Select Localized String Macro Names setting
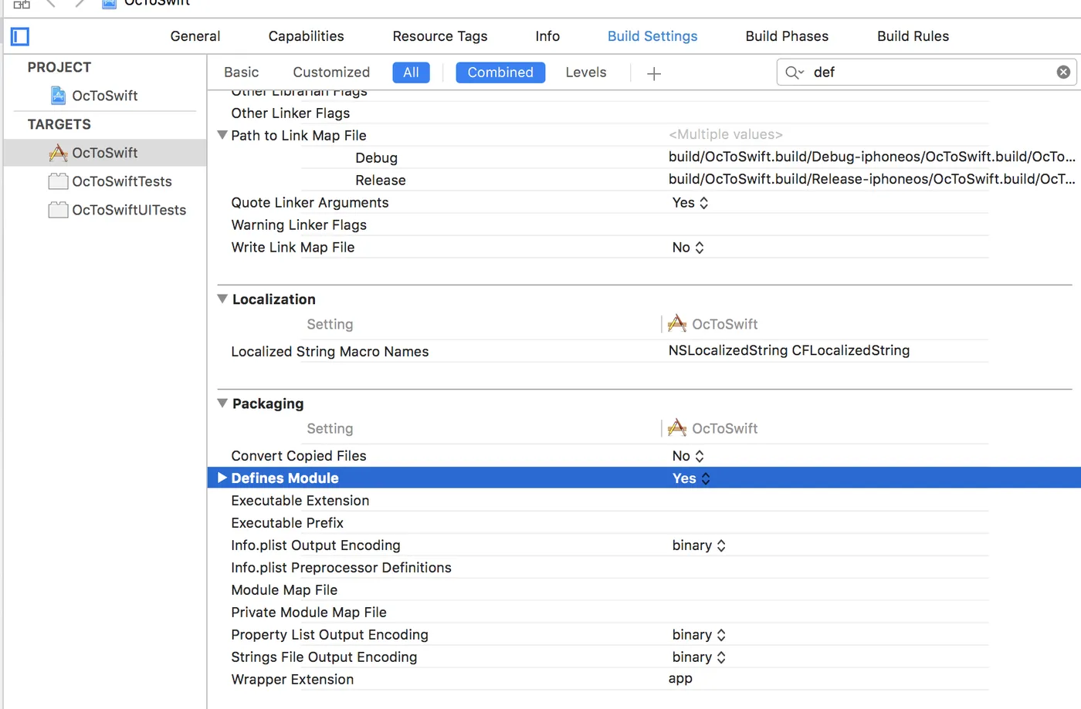Screen dimensions: 1081x709 (330, 352)
